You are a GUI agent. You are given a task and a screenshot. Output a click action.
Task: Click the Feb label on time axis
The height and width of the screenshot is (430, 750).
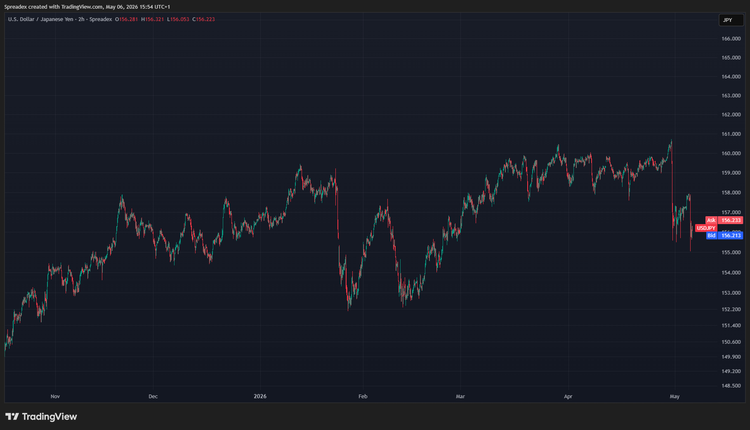tap(363, 397)
